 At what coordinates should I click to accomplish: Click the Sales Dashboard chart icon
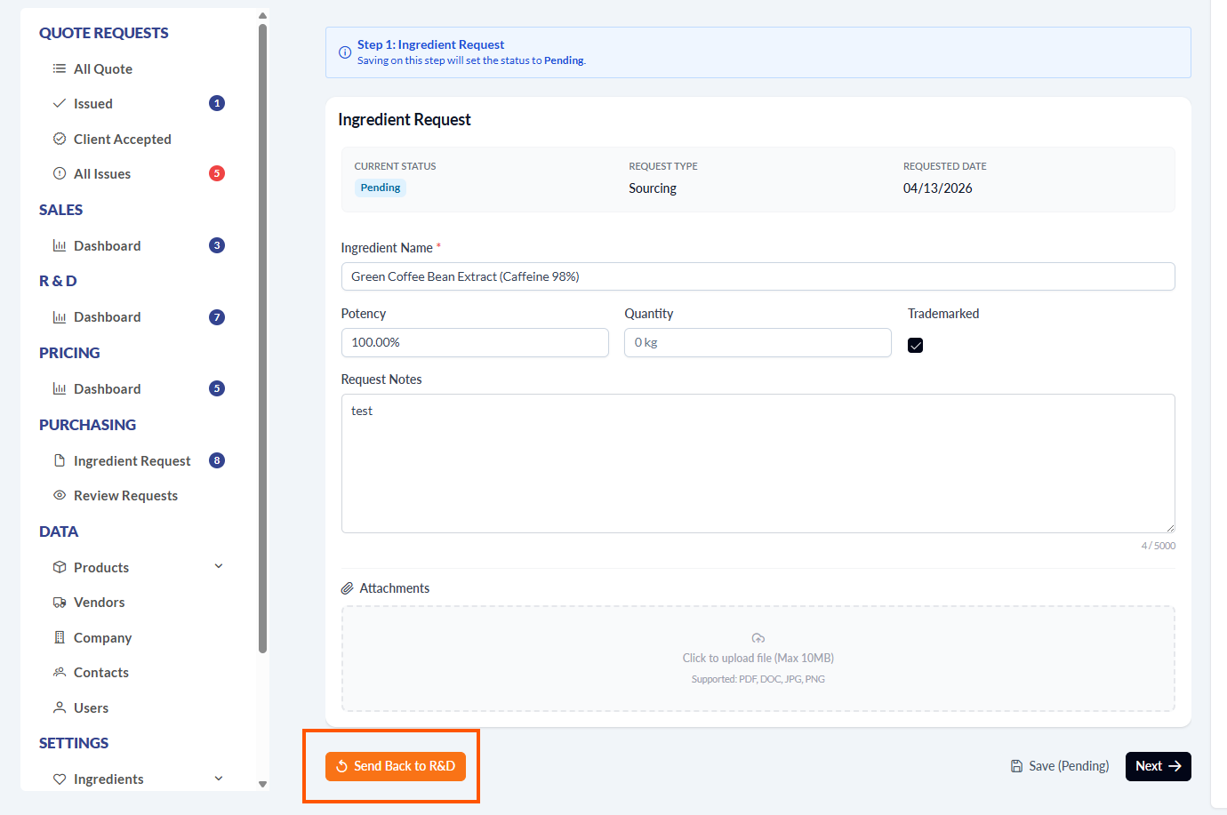(60, 245)
